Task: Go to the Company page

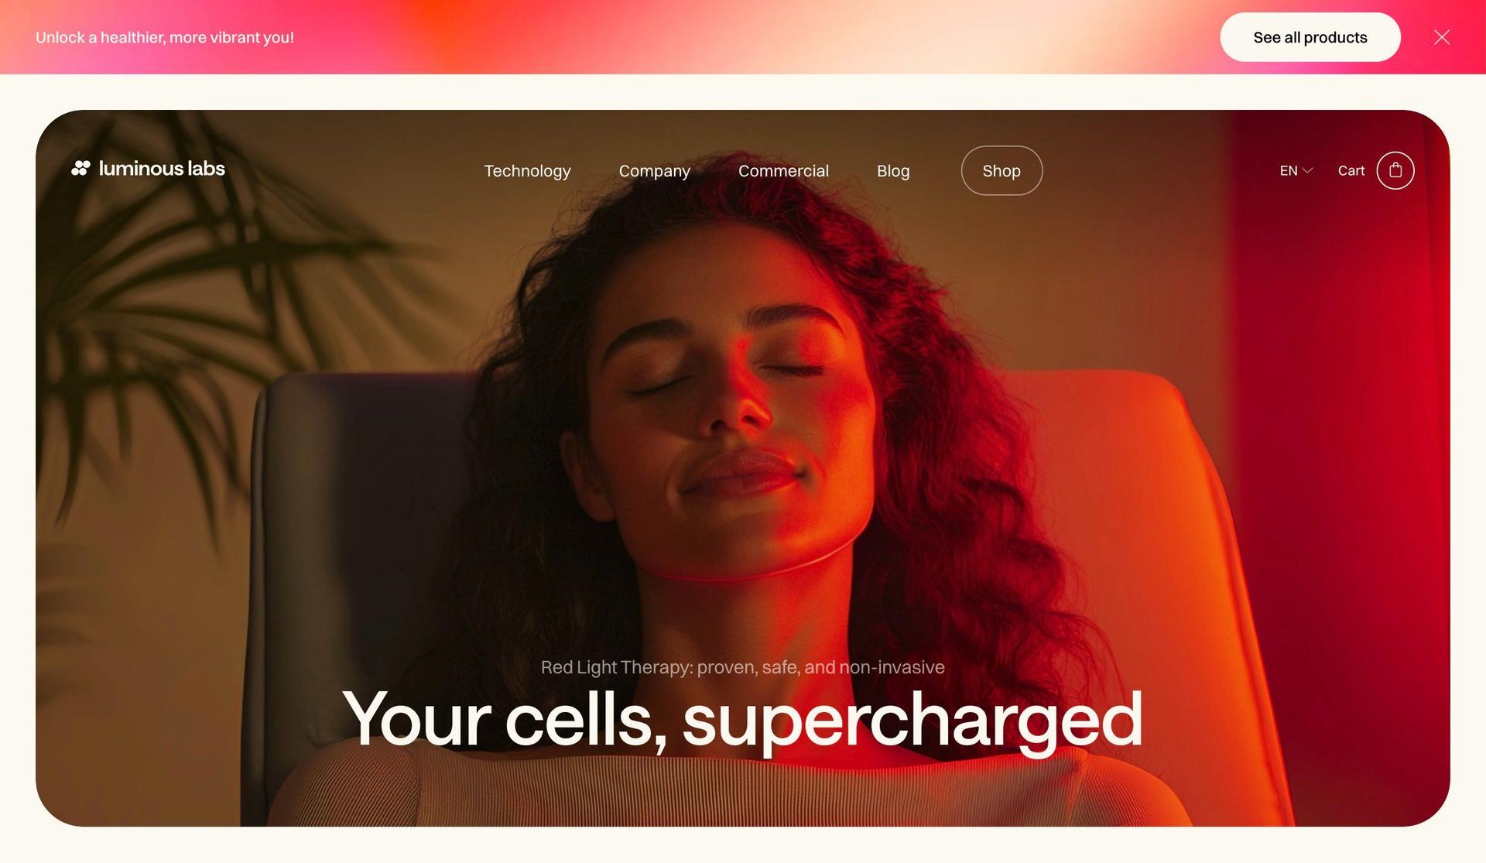Action: tap(654, 171)
